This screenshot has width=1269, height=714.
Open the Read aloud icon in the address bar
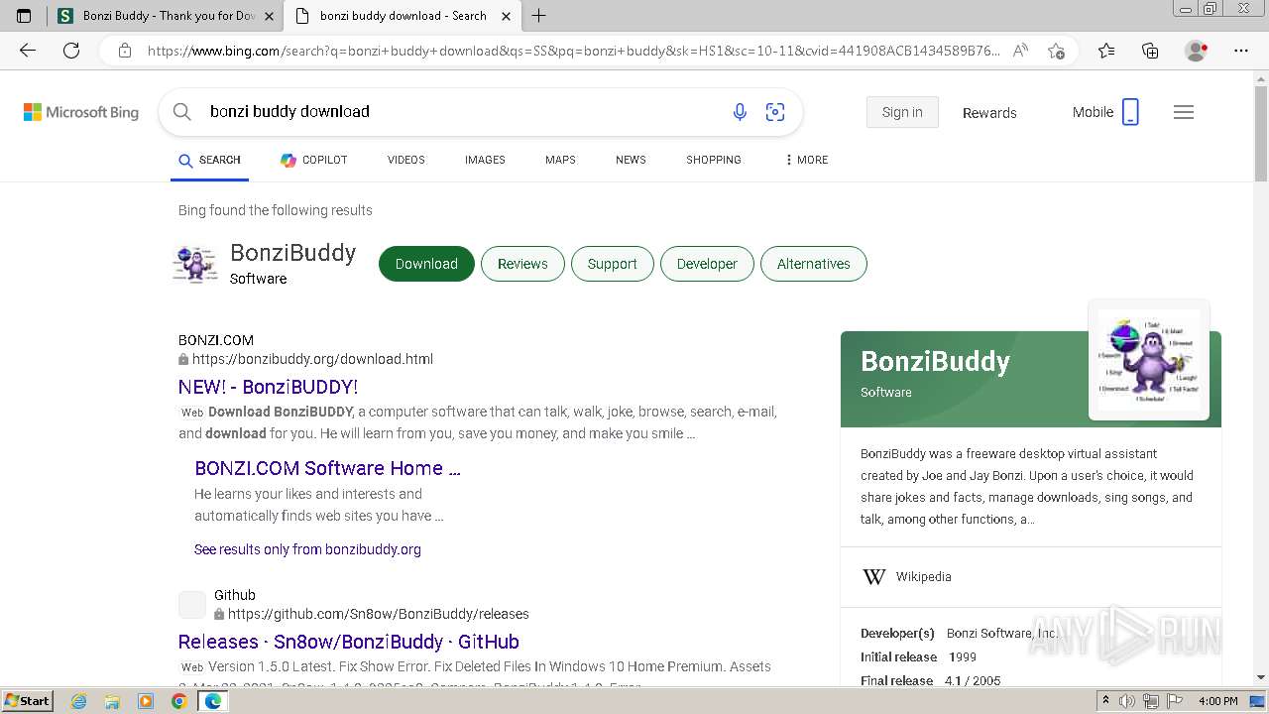tap(1020, 51)
